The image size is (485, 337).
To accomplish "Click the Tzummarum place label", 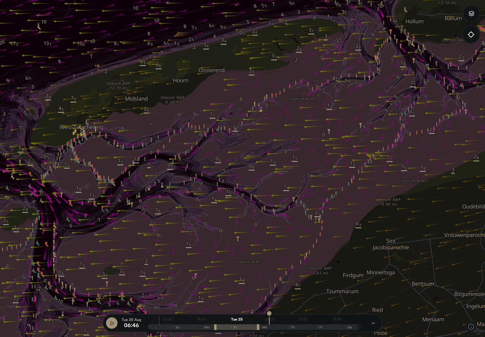I will click(342, 292).
